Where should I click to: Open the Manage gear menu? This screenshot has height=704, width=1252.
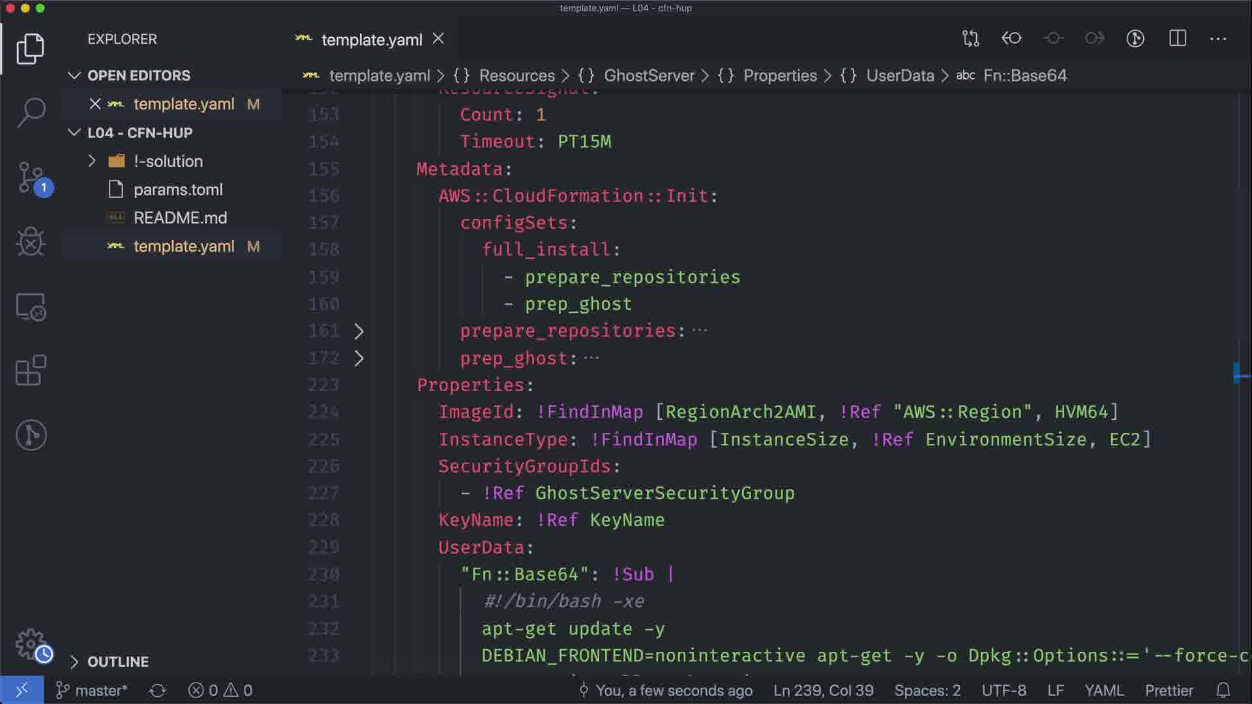(31, 644)
